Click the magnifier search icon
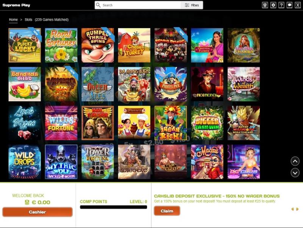The height and width of the screenshot is (228, 303). [x=98, y=5]
